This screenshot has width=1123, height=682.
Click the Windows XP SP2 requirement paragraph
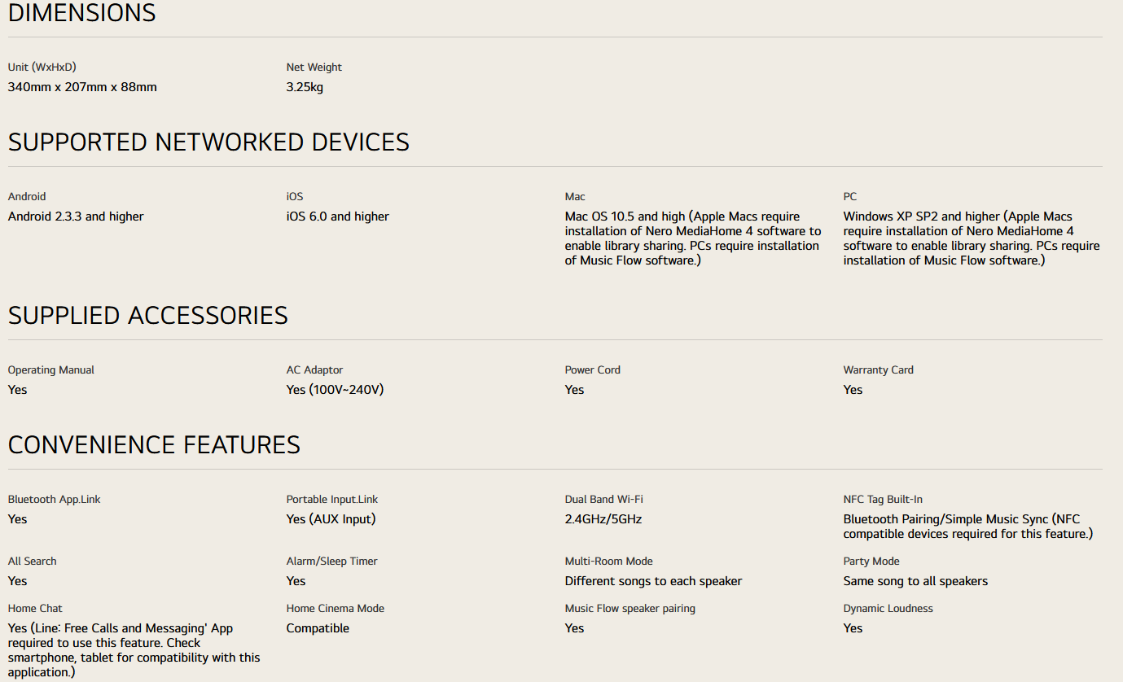coord(971,238)
